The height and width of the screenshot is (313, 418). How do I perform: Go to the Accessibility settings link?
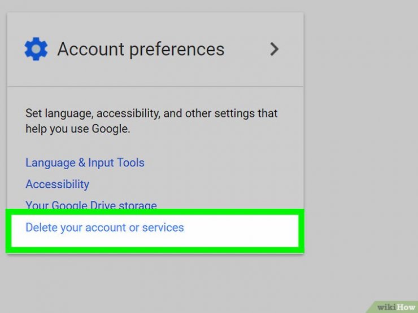pos(57,184)
